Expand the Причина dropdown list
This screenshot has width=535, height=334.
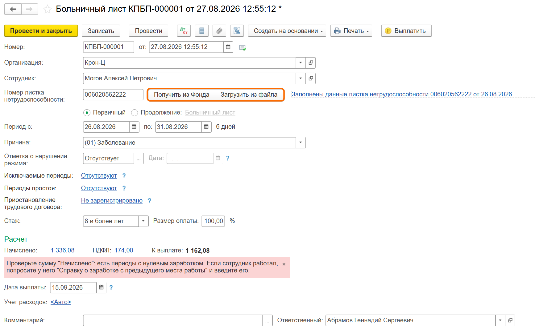pos(301,143)
